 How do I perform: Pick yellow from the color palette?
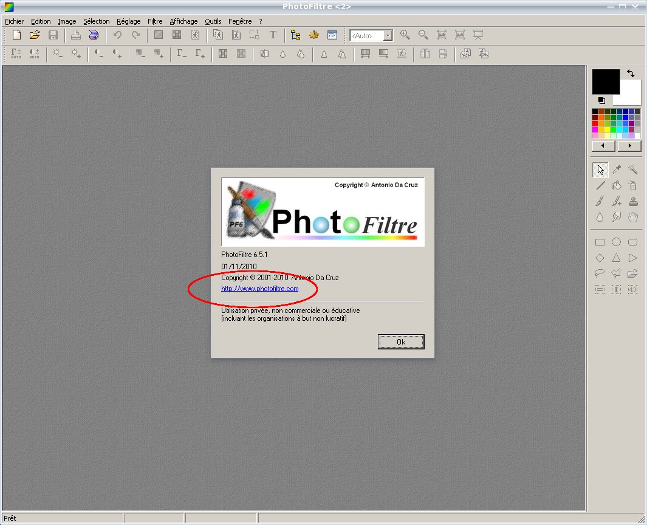click(607, 129)
